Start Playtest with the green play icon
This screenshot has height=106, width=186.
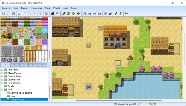(x=126, y=14)
